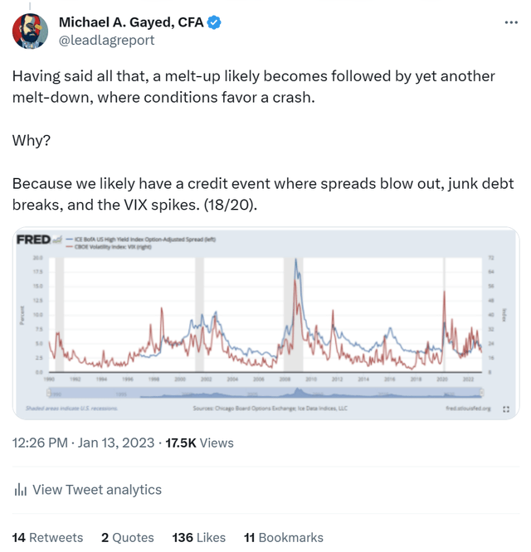The image size is (531, 552).
Task: Click the right handle of chart range slider
Action: point(482,392)
